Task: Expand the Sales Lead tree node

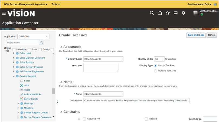Action: 14,53
